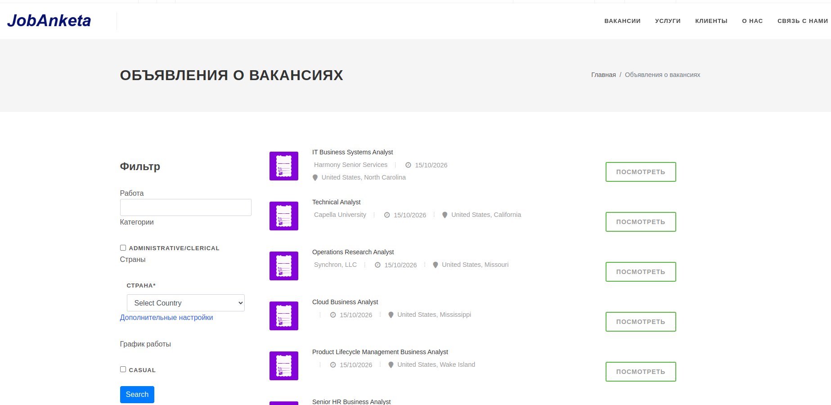This screenshot has height=405, width=831.
Task: Click the location pin beside Missouri
Action: click(435, 265)
